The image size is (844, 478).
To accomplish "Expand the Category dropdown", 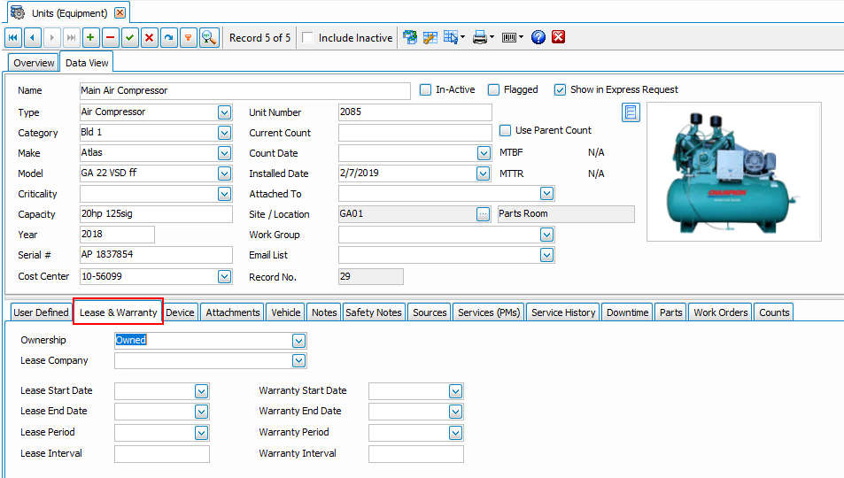I will point(224,133).
